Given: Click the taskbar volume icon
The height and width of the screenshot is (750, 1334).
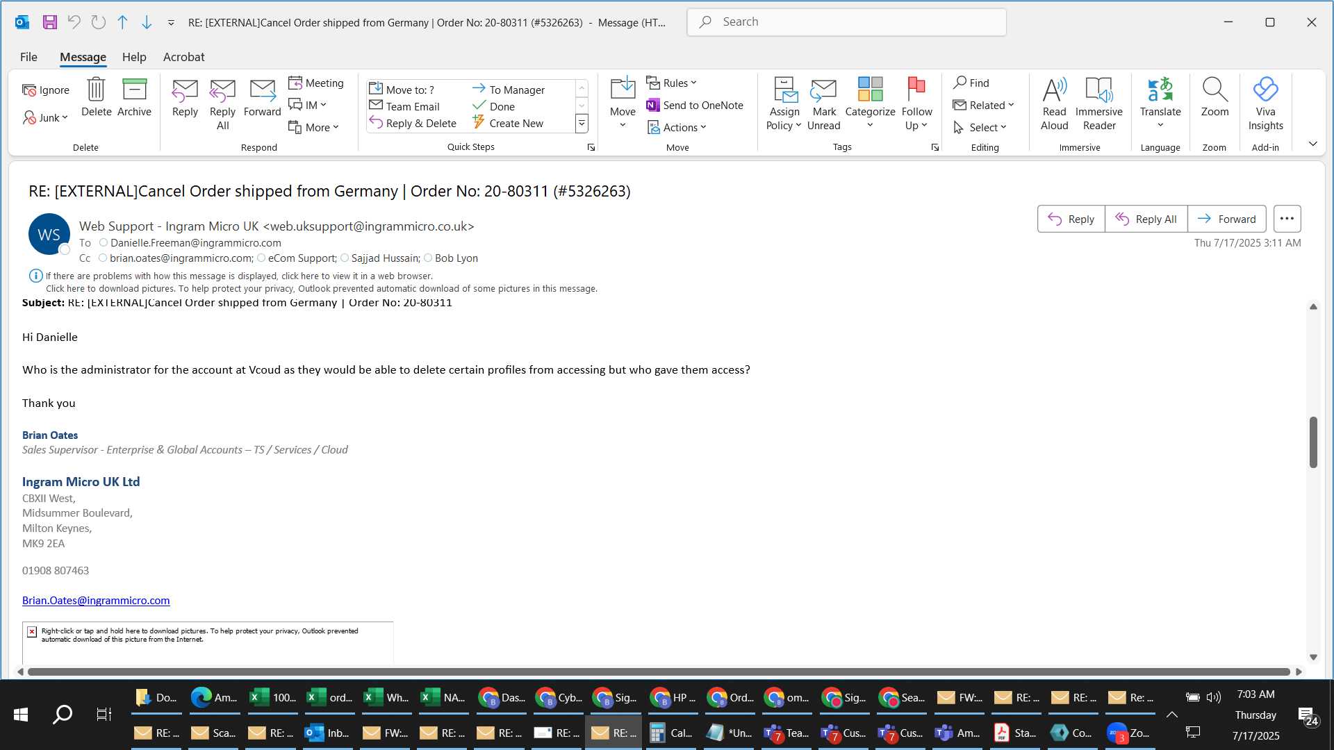Looking at the screenshot, I should (1214, 697).
